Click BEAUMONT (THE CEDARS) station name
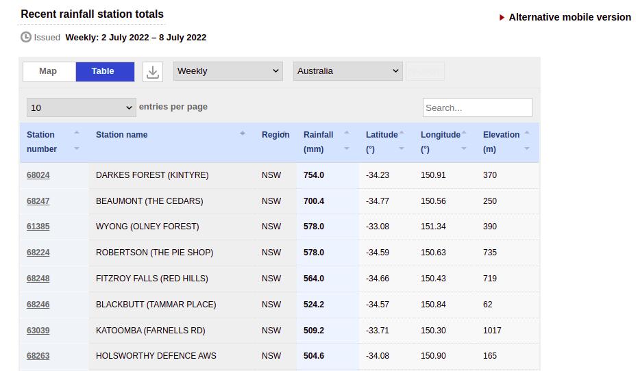The height and width of the screenshot is (371, 638). (149, 201)
